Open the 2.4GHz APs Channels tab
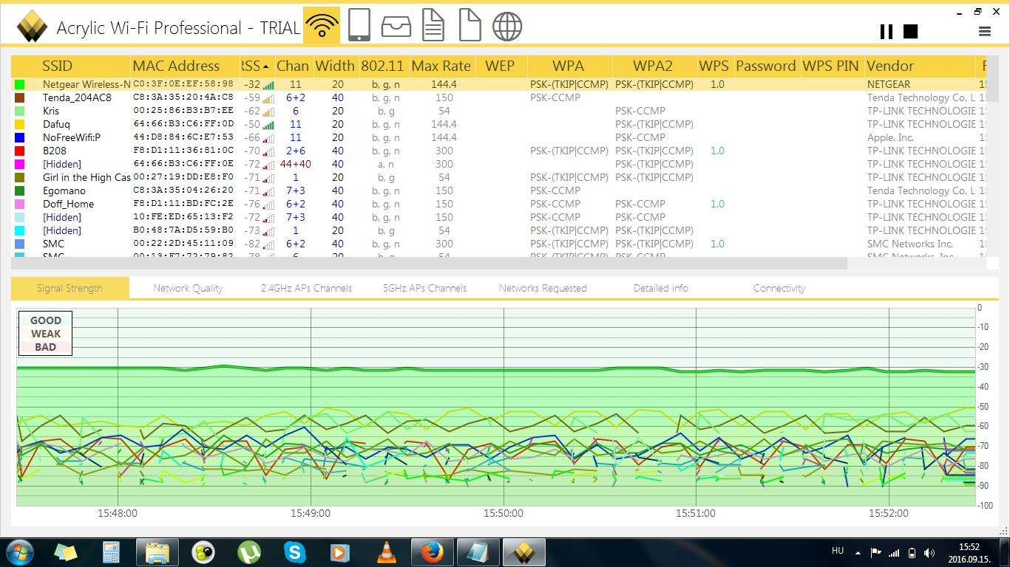The image size is (1010, 567). coord(306,288)
